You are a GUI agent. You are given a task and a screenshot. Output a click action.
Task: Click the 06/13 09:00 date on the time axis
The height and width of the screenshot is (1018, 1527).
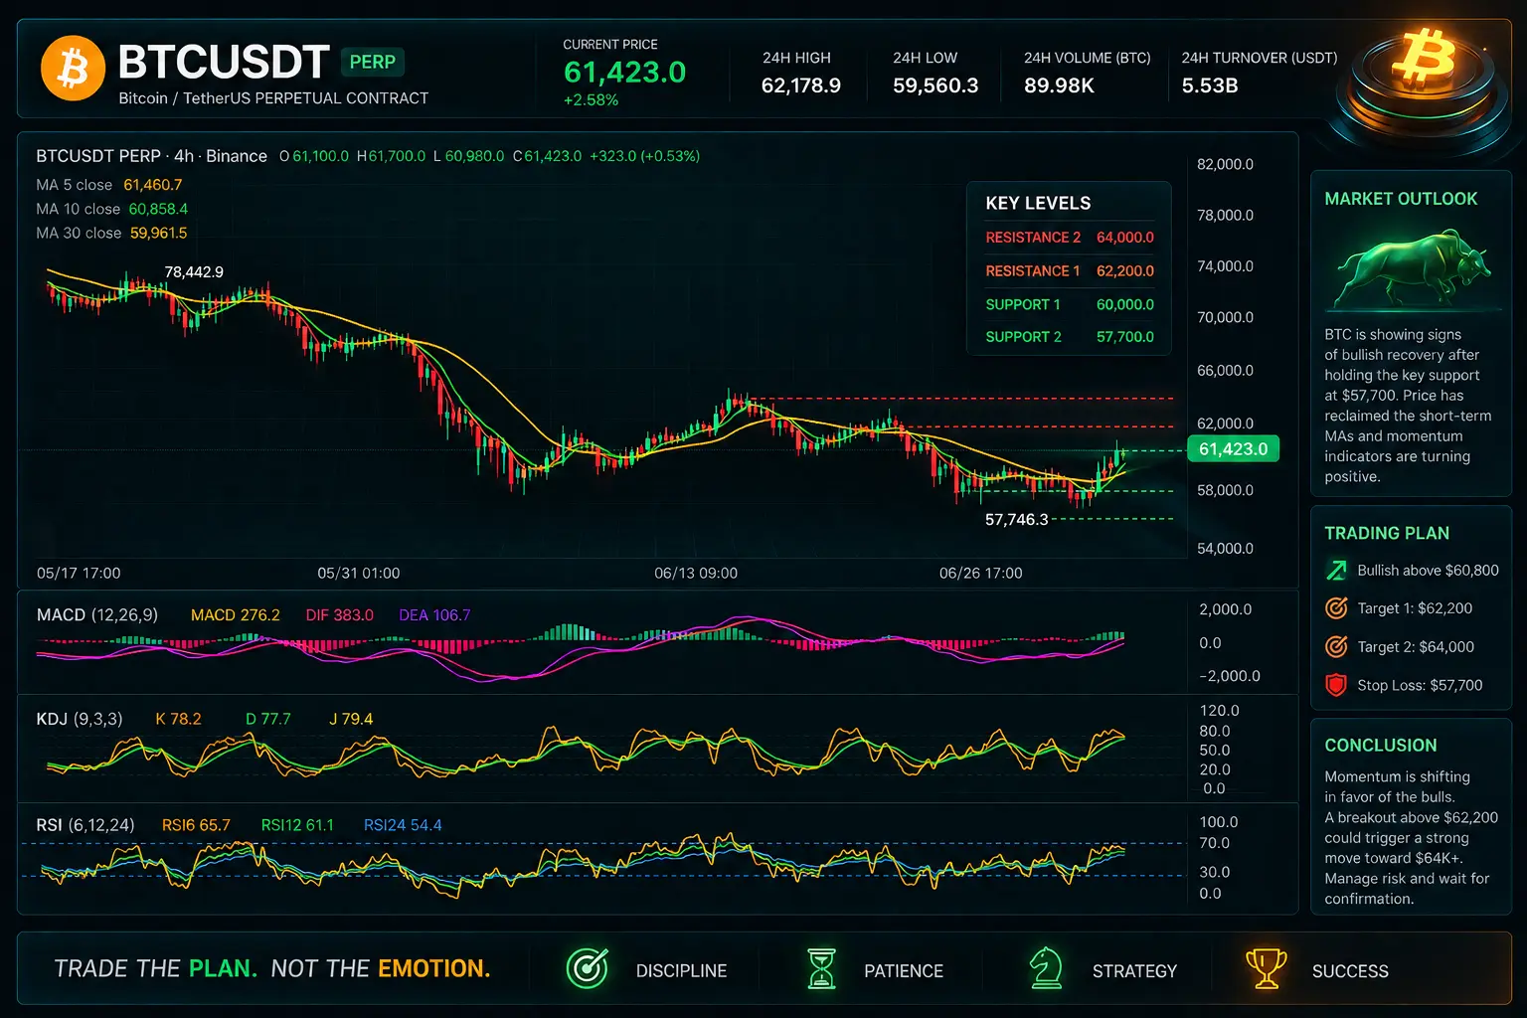click(x=696, y=574)
